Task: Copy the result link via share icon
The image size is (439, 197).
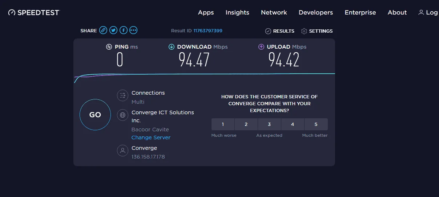Action: point(103,30)
